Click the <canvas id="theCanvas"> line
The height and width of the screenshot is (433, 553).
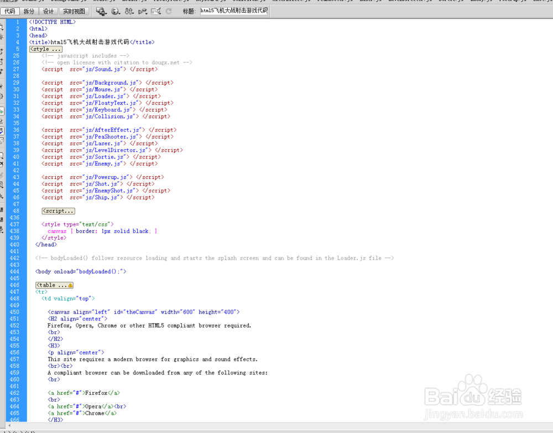pyautogui.click(x=144, y=312)
